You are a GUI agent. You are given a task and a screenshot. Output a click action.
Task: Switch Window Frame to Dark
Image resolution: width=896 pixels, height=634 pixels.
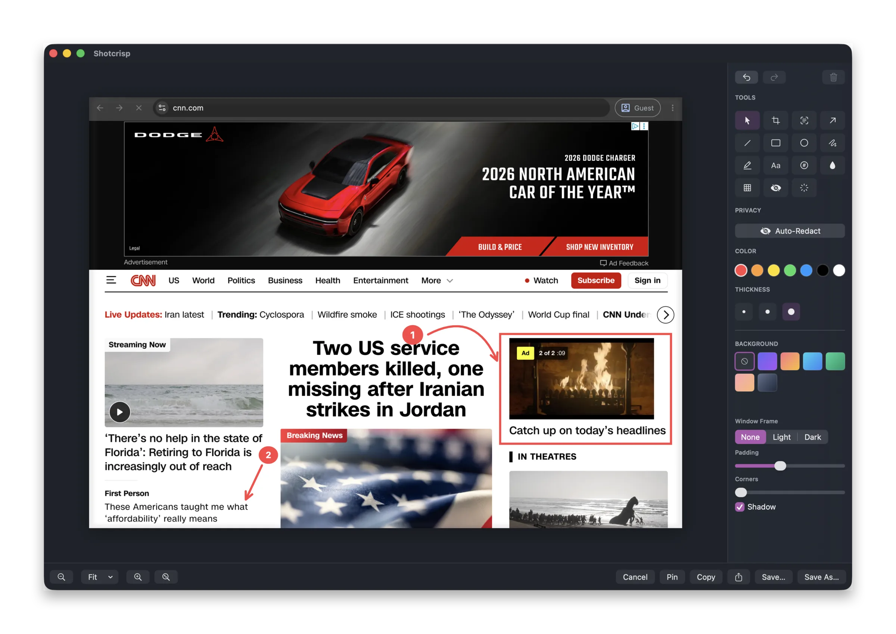click(812, 437)
